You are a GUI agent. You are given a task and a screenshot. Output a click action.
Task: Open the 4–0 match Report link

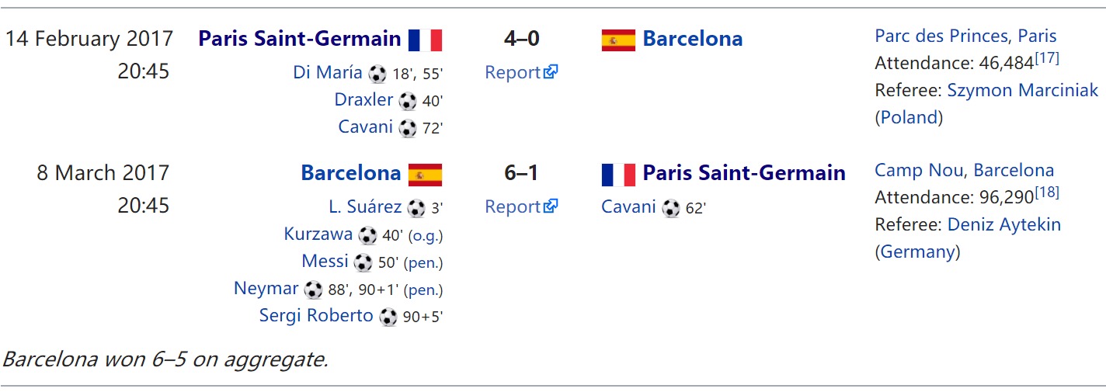pyautogui.click(x=521, y=72)
